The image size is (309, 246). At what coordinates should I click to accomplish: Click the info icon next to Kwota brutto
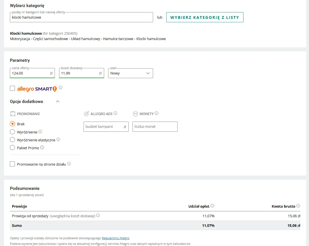coord(298,206)
